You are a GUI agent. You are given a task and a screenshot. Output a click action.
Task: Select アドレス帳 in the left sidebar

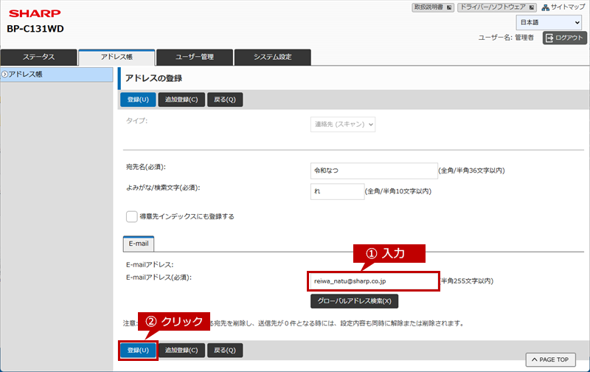coord(57,75)
